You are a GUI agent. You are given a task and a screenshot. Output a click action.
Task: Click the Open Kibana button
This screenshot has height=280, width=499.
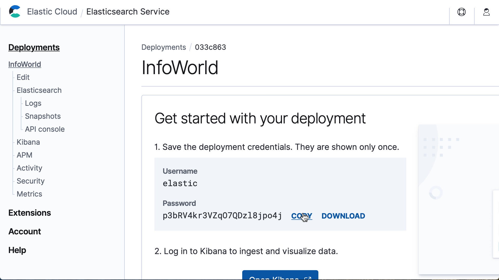[280, 275]
